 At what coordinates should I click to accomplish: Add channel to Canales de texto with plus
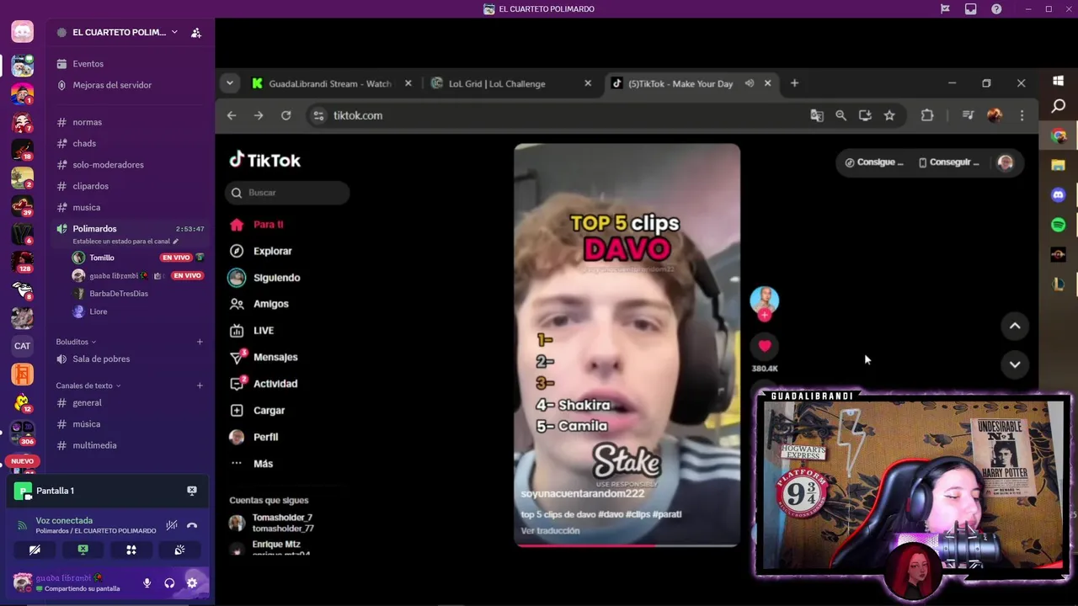200,385
